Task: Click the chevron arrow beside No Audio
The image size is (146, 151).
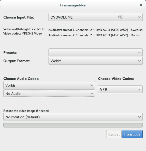Action: [92, 94]
